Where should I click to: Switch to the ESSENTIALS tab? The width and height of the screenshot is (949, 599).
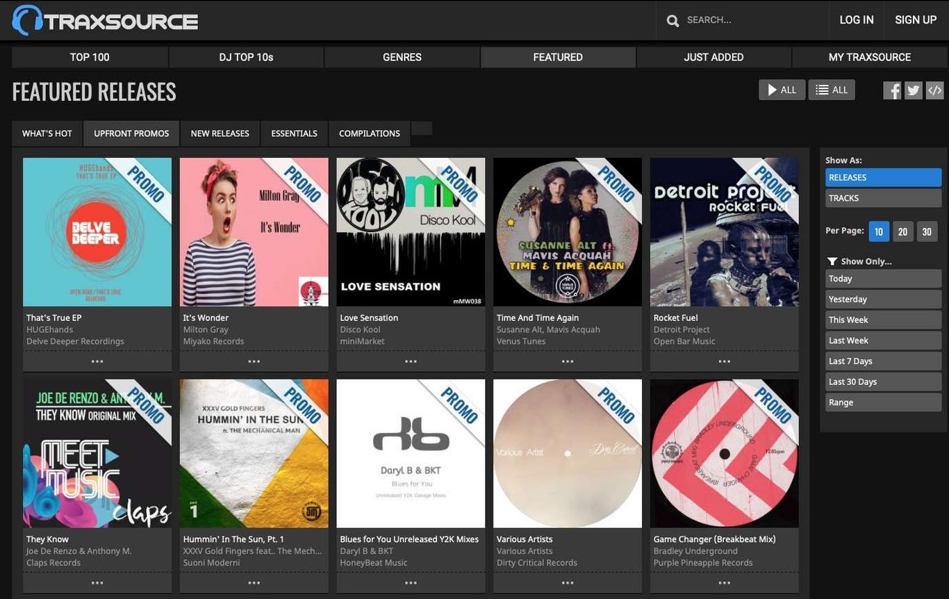294,133
